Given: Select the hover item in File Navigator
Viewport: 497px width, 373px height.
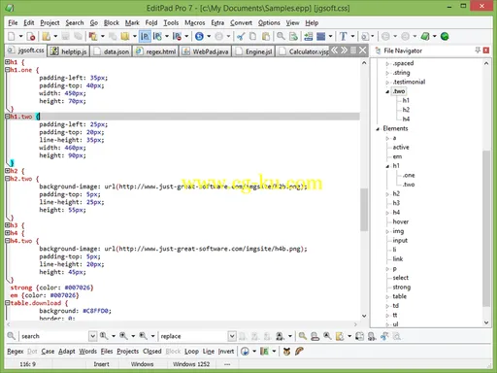Looking at the screenshot, I should (x=401, y=221).
